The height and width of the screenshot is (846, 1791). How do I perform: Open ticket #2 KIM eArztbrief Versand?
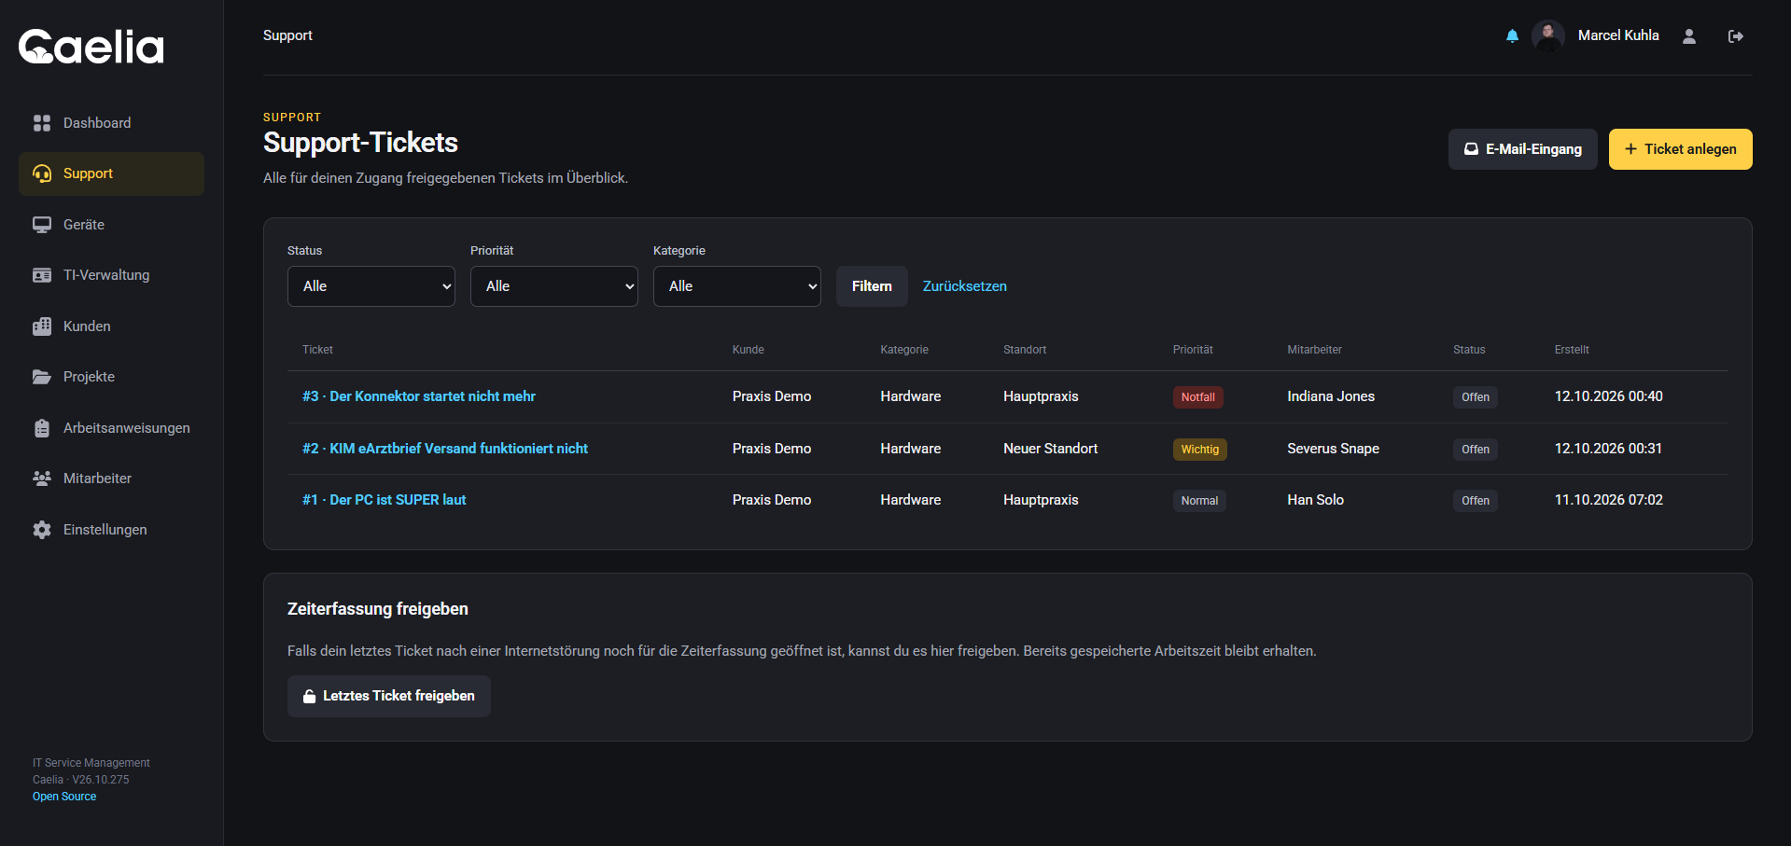point(445,449)
